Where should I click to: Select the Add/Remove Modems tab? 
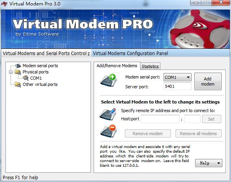click(x=117, y=66)
